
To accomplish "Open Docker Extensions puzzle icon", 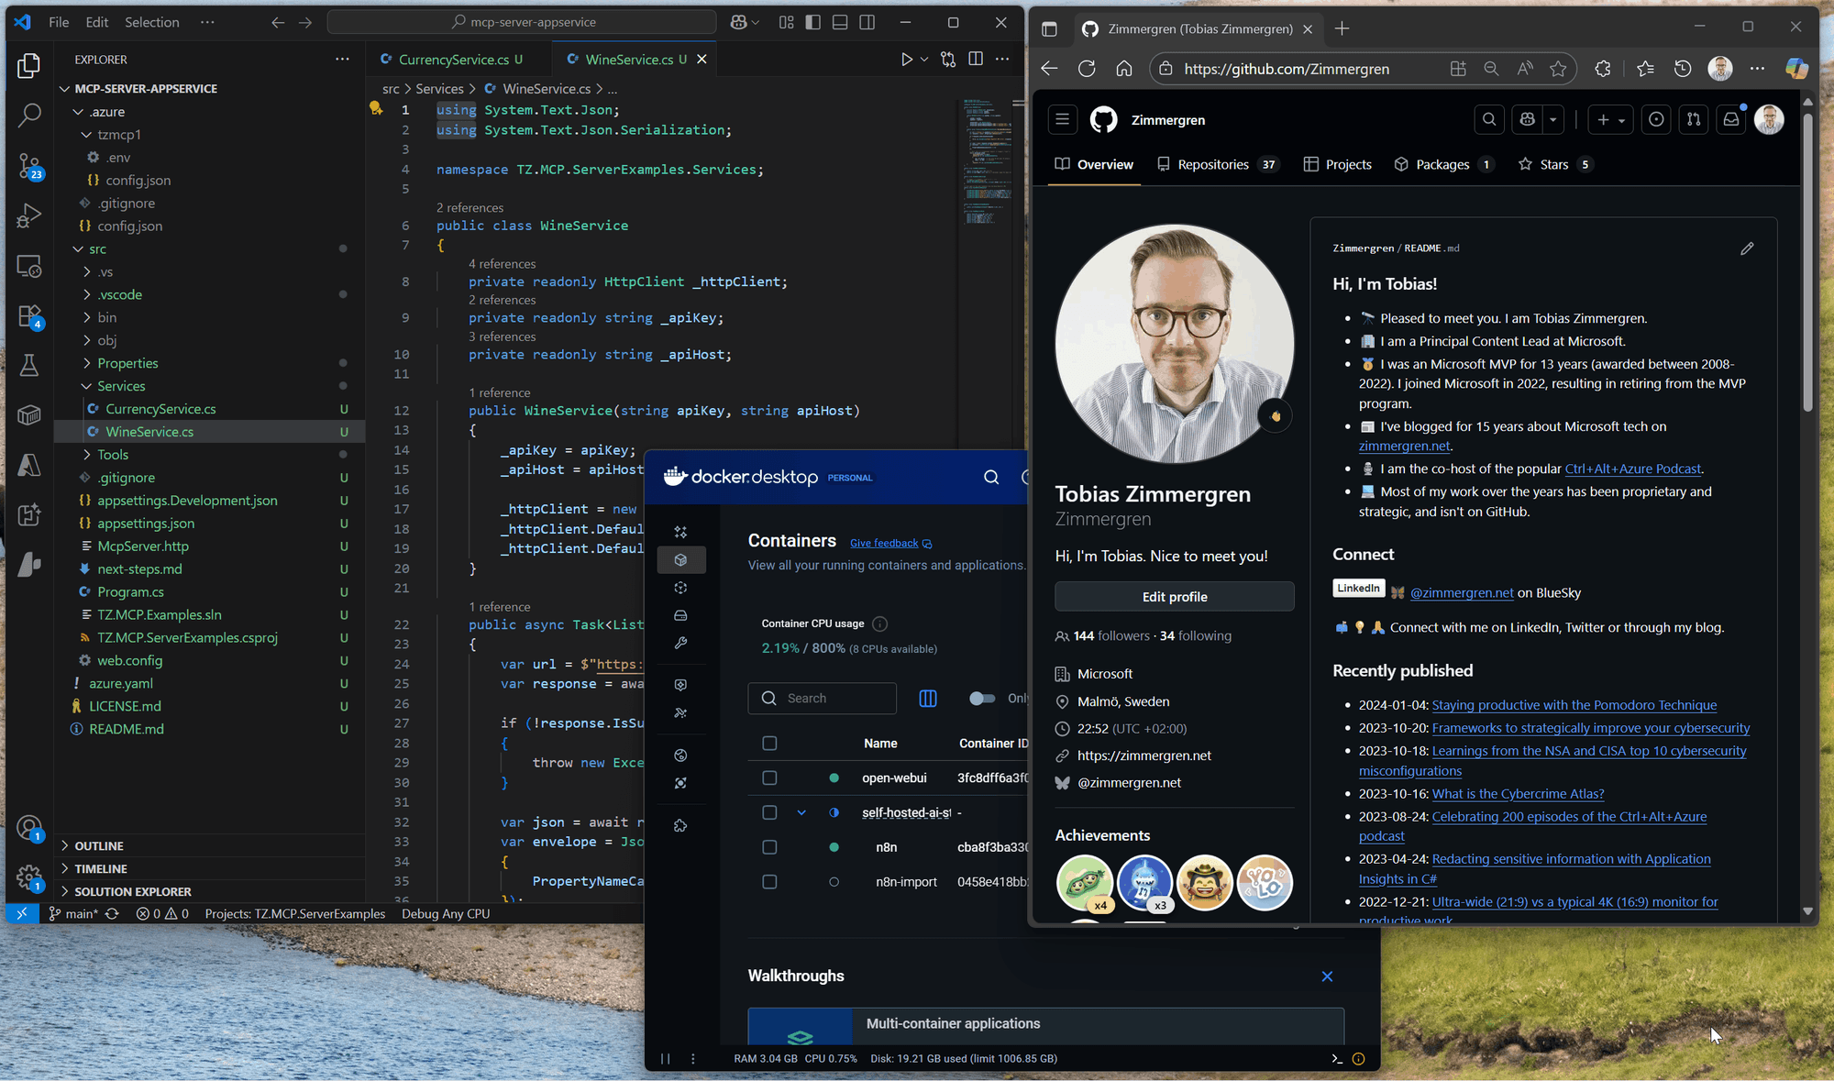I will (680, 825).
